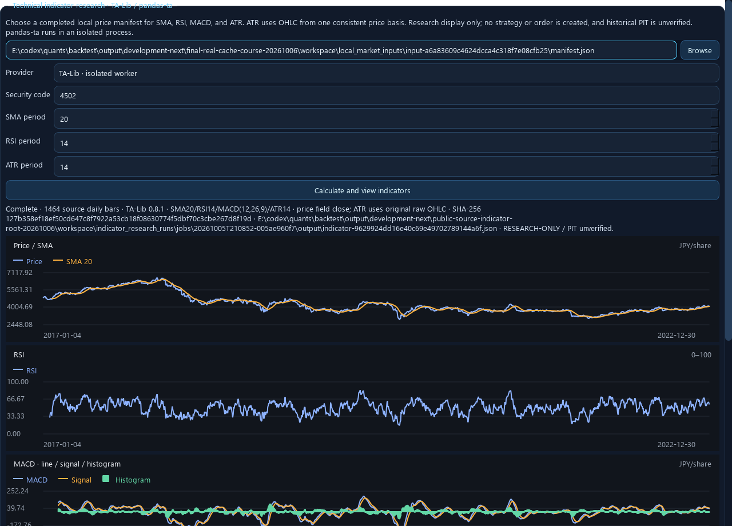732x526 pixels.
Task: Toggle the RSI legend entry
Action: point(25,370)
